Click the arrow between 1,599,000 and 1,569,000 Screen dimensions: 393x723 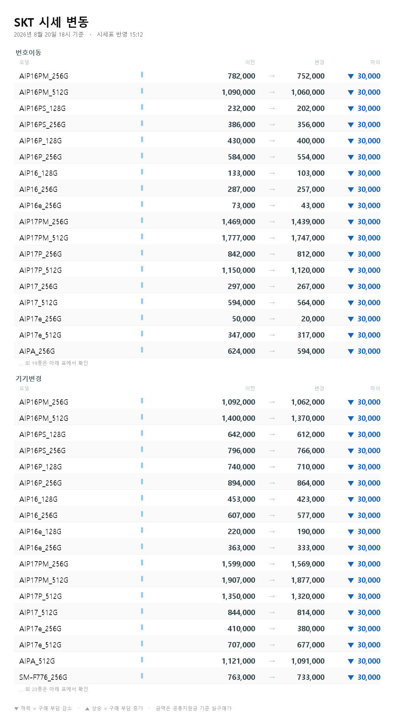click(x=272, y=564)
